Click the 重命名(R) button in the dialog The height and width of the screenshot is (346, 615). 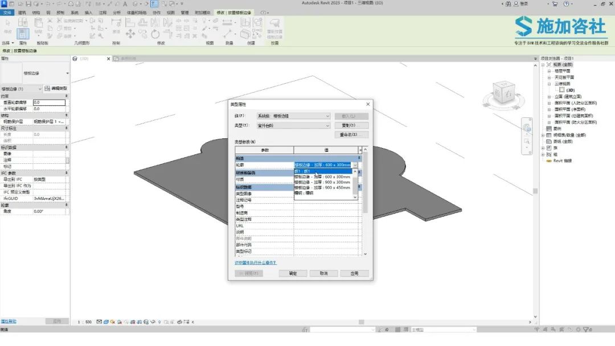(x=351, y=134)
